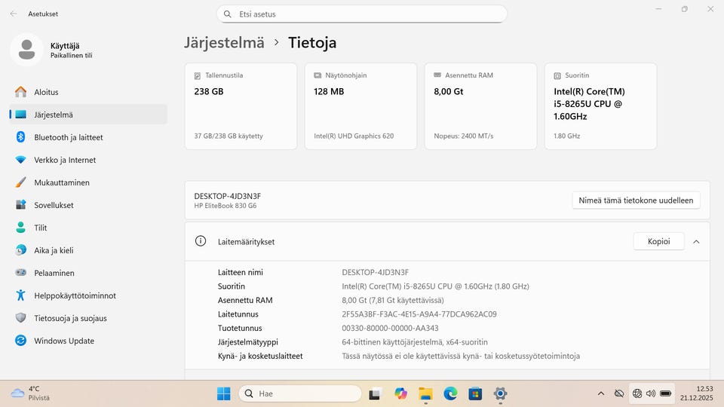Click the HP EliteBook 830 G6 model text

[x=225, y=206]
